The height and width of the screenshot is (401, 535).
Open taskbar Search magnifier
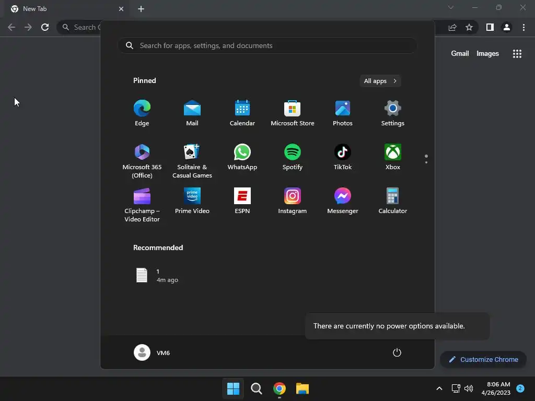click(256, 388)
